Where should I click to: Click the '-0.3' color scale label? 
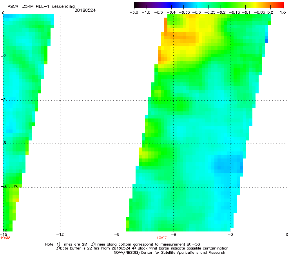point(196,13)
